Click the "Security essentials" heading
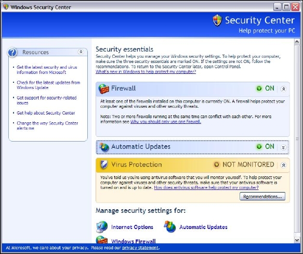 pyautogui.click(x=124, y=49)
